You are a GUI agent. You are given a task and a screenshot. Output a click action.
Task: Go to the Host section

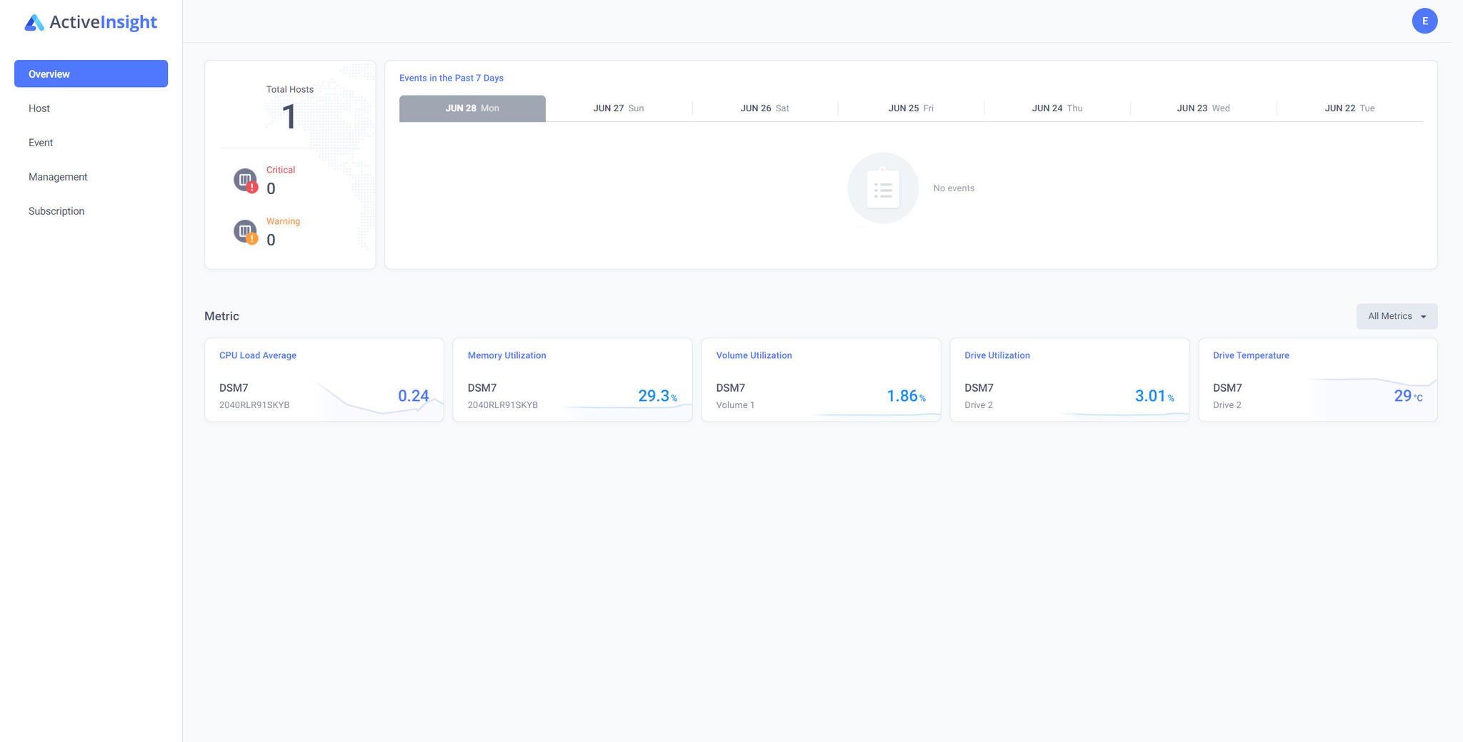[39, 108]
